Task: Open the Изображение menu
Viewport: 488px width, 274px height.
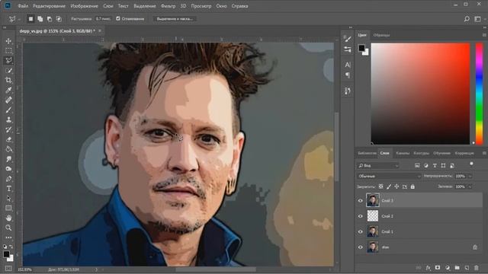Action: coord(84,6)
